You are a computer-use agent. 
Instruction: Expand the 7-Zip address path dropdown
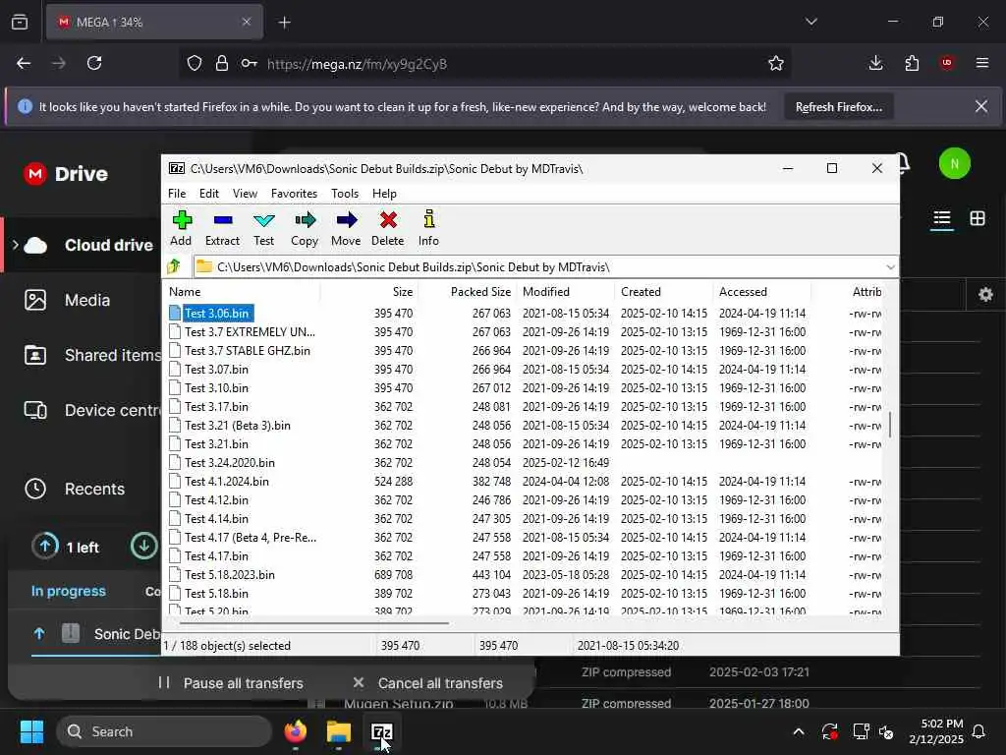coord(890,267)
